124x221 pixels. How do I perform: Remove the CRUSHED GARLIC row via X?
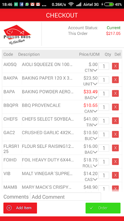[115, 134]
